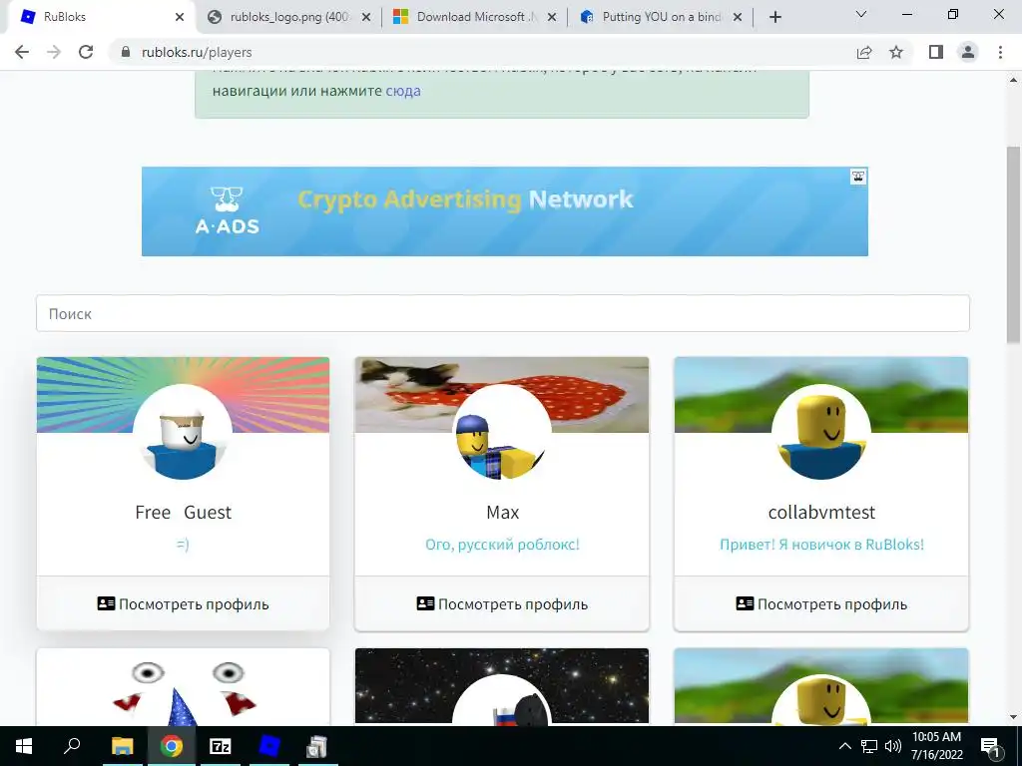
Task: Switch to the Putting YOU on a bind tab
Action: tap(659, 17)
